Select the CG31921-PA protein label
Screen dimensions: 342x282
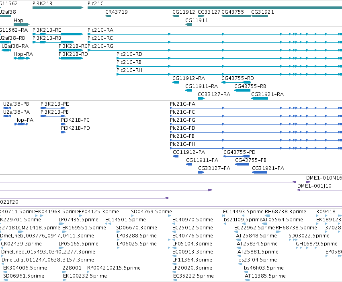[268, 168]
